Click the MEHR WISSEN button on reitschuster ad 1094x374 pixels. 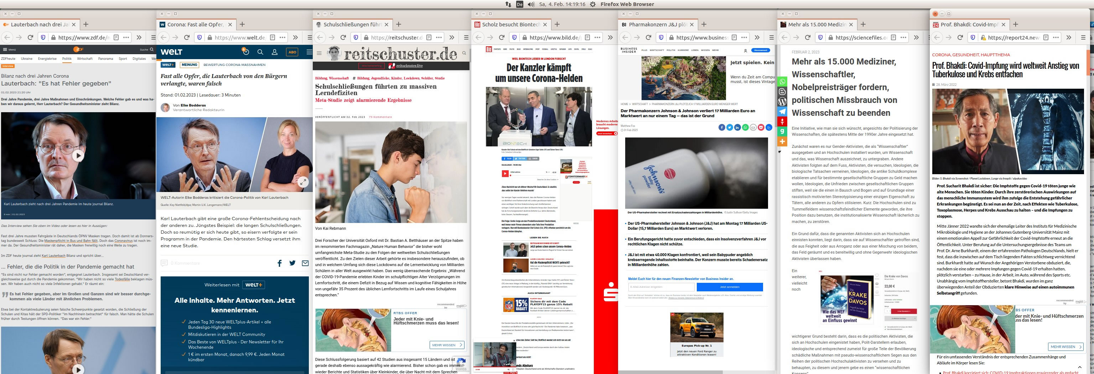pyautogui.click(x=446, y=345)
